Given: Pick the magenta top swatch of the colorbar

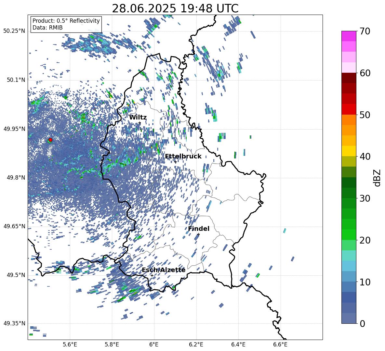Looking at the screenshot, I should [x=349, y=36].
